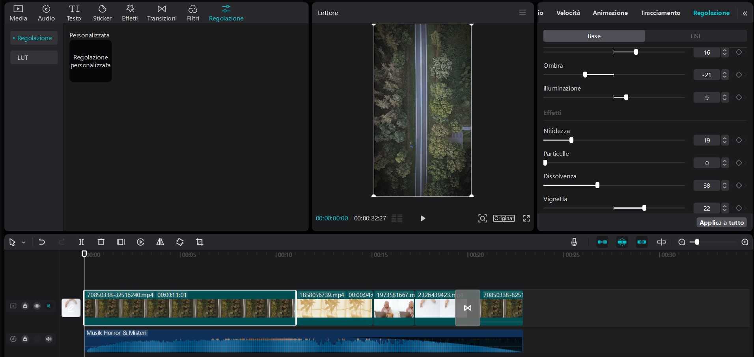Open the Sticker tab

coord(102,13)
